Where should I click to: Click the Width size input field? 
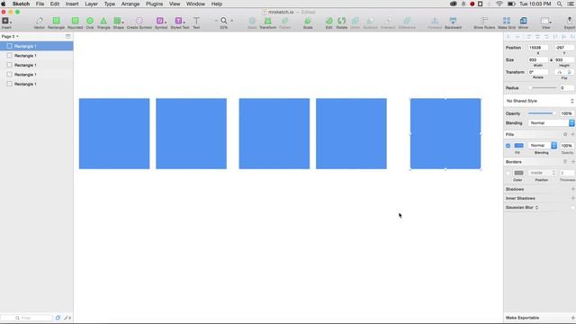pyautogui.click(x=538, y=60)
